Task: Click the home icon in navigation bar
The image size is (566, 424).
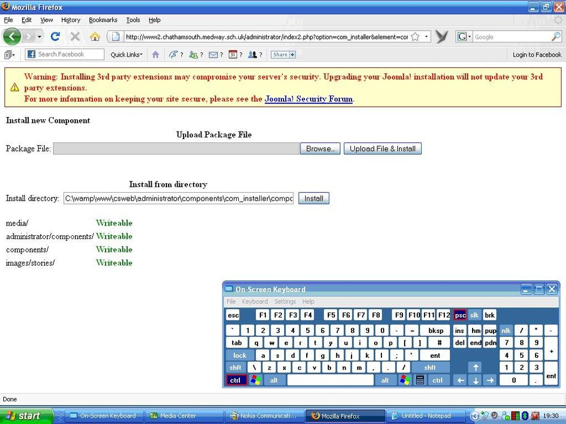Action: coord(95,36)
